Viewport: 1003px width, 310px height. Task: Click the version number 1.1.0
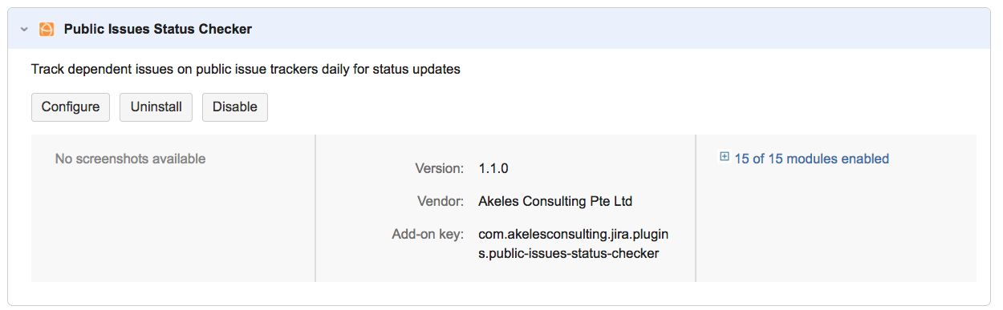coord(493,168)
